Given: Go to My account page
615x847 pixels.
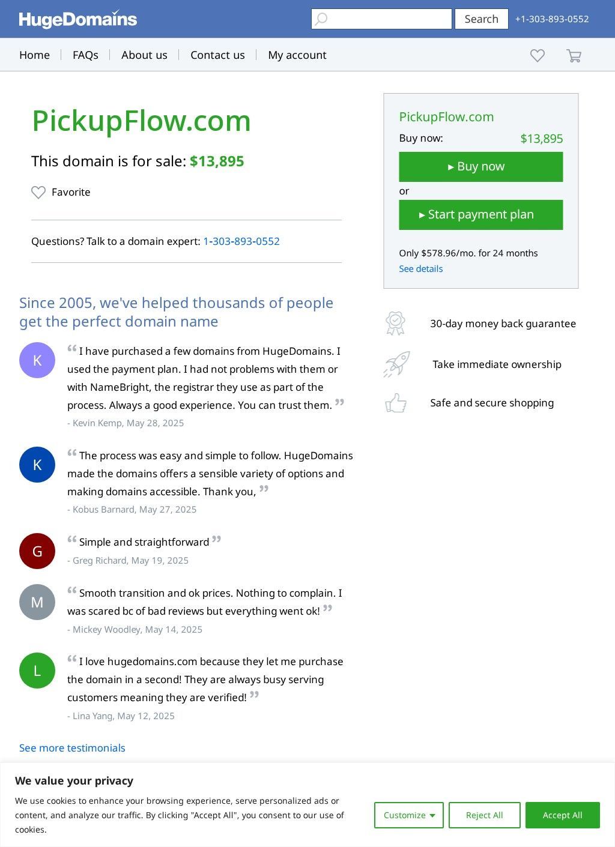Looking at the screenshot, I should coord(297,55).
